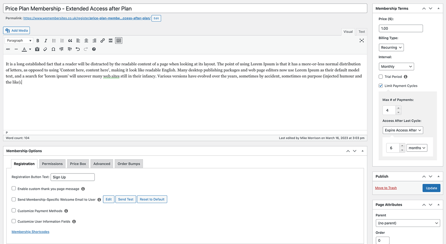Image resolution: width=446 pixels, height=244 pixels.
Task: Open the Interval Monthly dropdown
Action: pos(396,66)
